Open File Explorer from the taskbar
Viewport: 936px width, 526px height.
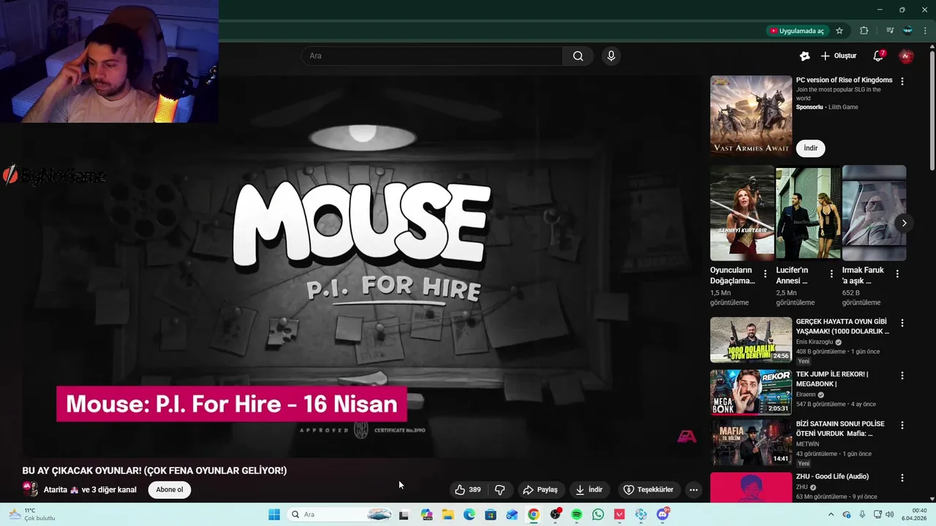448,514
